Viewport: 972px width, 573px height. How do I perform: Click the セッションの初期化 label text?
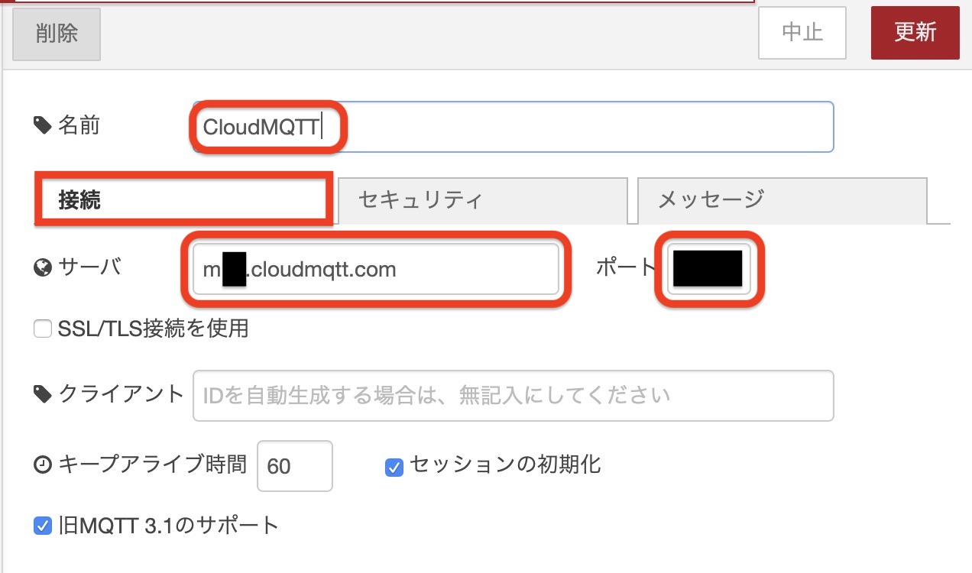[505, 465]
